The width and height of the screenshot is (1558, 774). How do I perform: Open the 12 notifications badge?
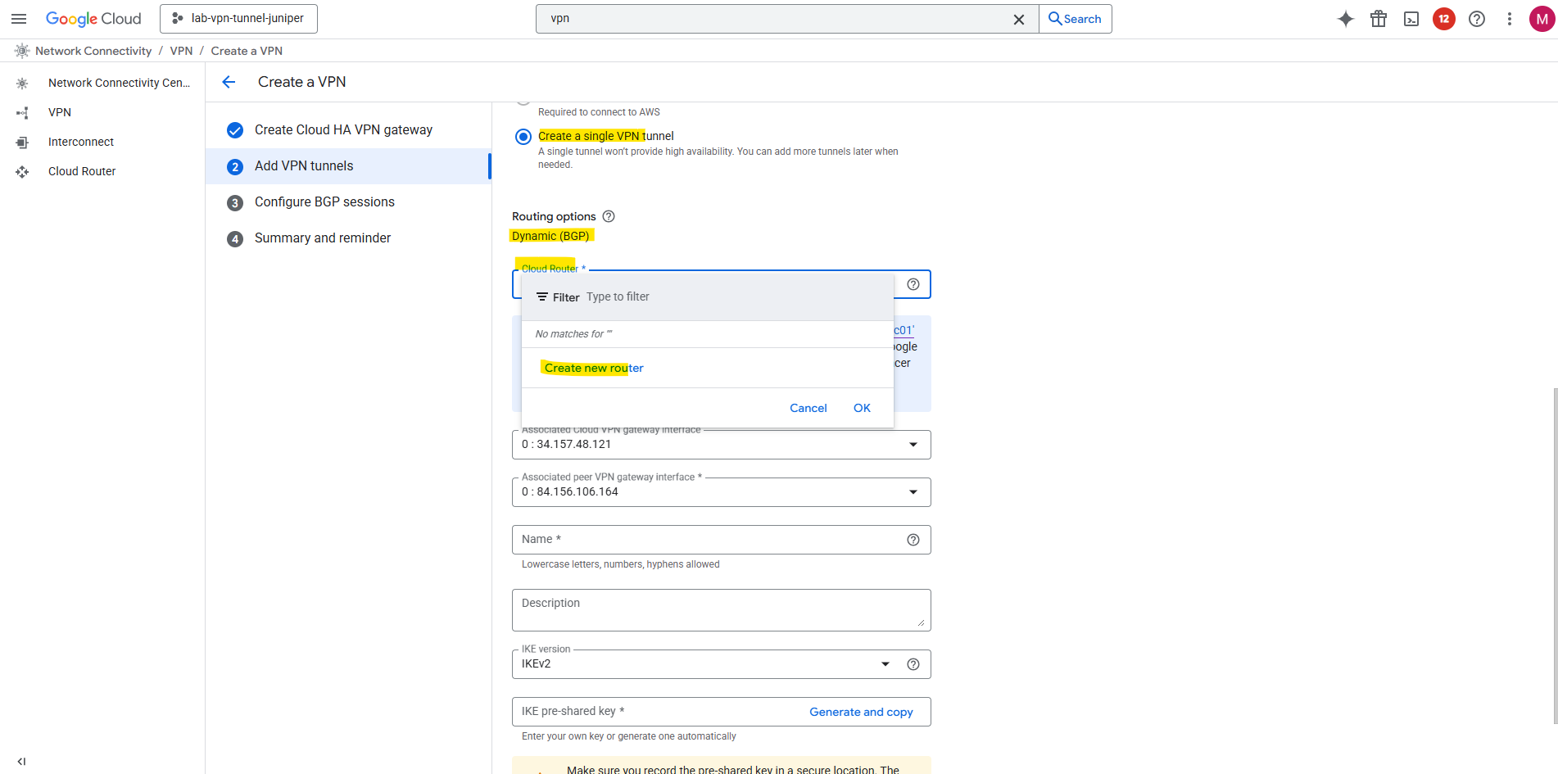point(1444,19)
